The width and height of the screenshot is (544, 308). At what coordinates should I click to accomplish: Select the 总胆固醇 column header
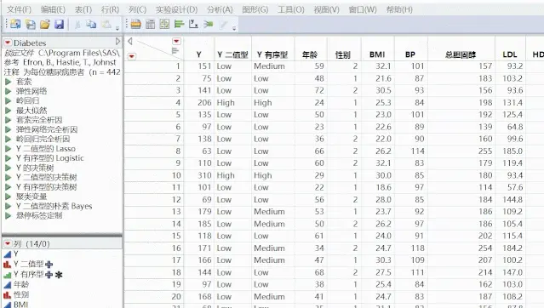pos(461,54)
